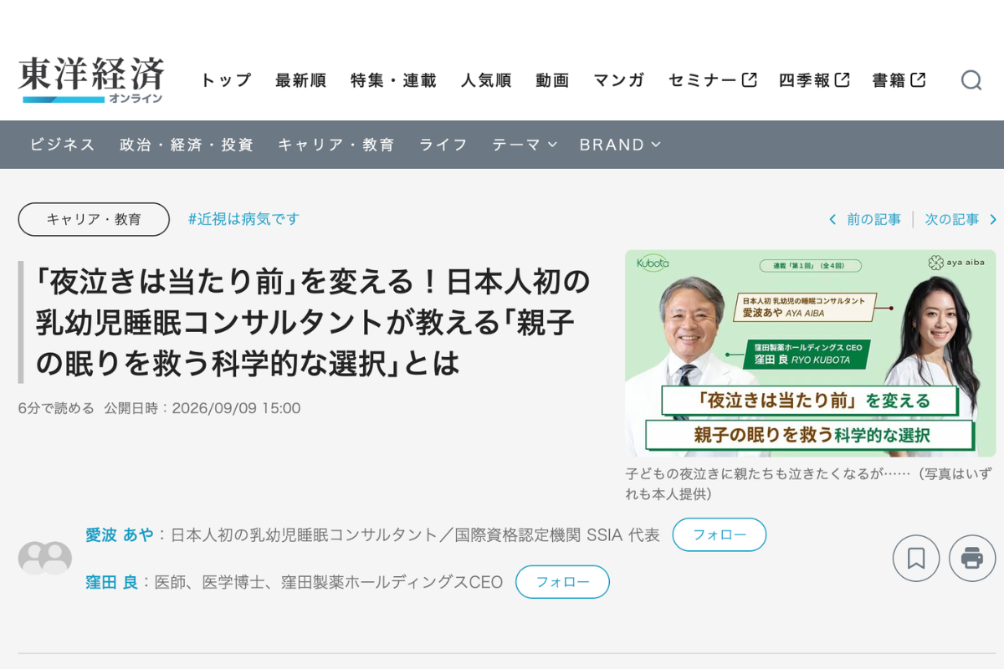The image size is (1004, 669).
Task: Open the site search magnifier icon
Action: click(x=971, y=80)
